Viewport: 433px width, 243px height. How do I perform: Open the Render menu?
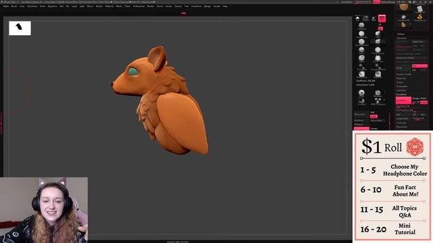click(150, 6)
